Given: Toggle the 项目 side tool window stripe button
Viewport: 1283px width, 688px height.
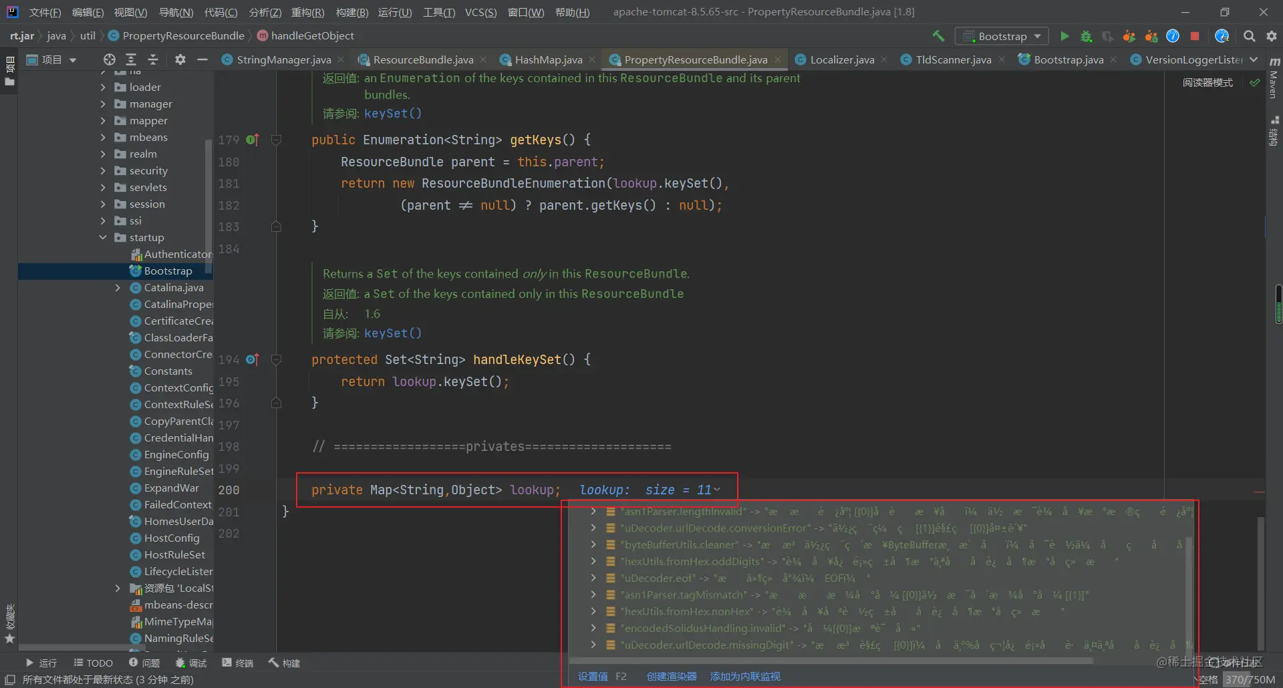Looking at the screenshot, I should point(9,71).
